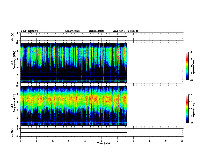
Task: Click the "station=MOS" header label
Action: tap(96, 31)
